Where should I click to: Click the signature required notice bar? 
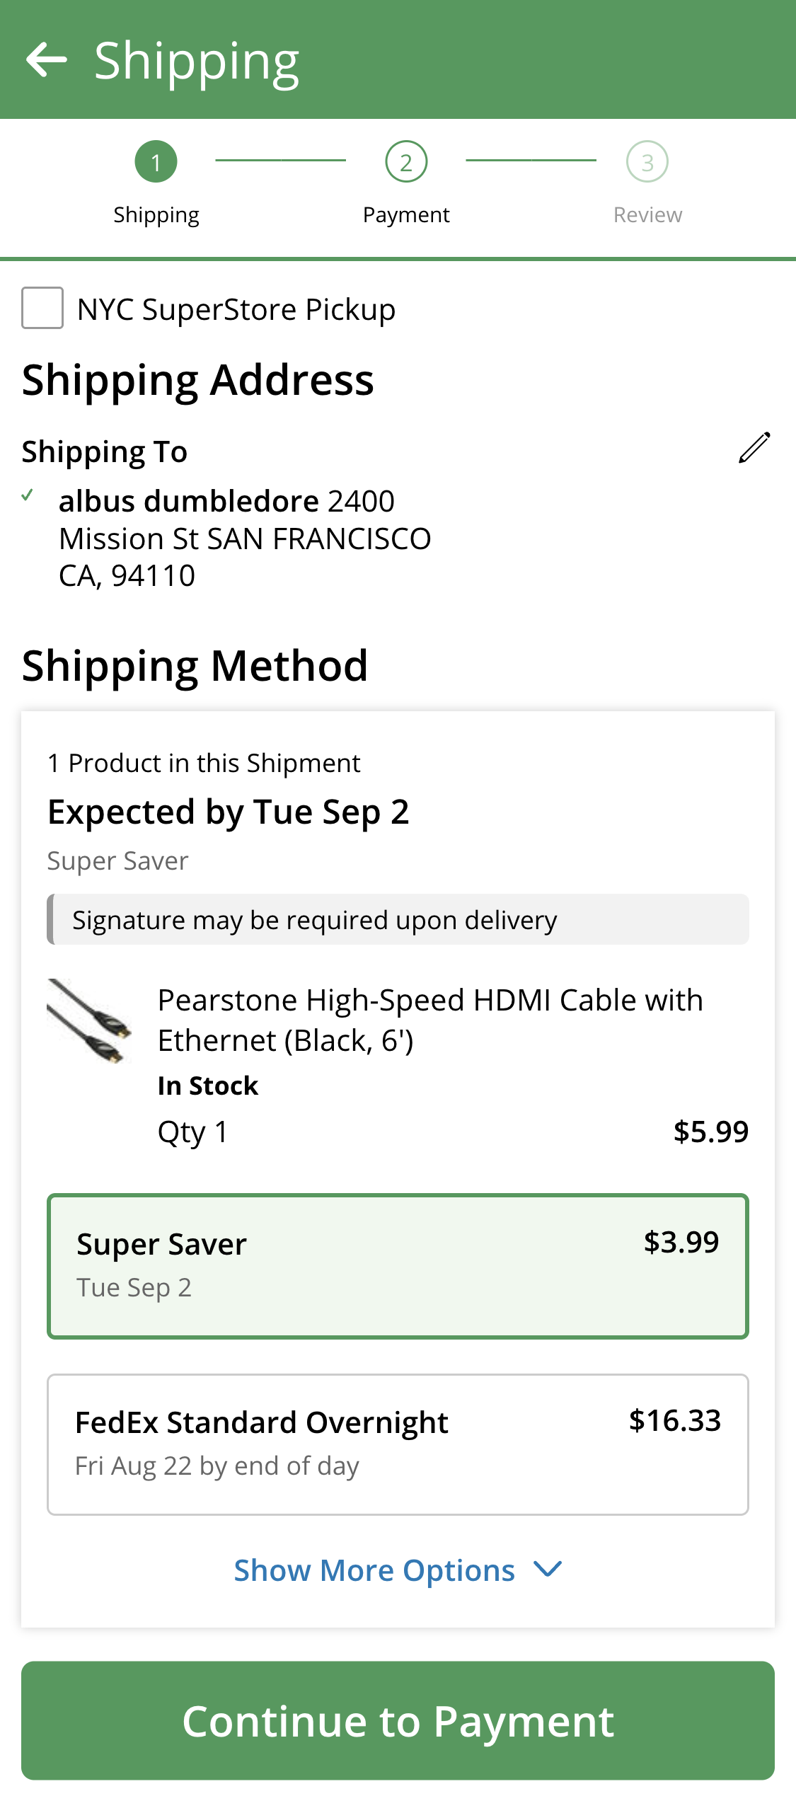pos(398,920)
